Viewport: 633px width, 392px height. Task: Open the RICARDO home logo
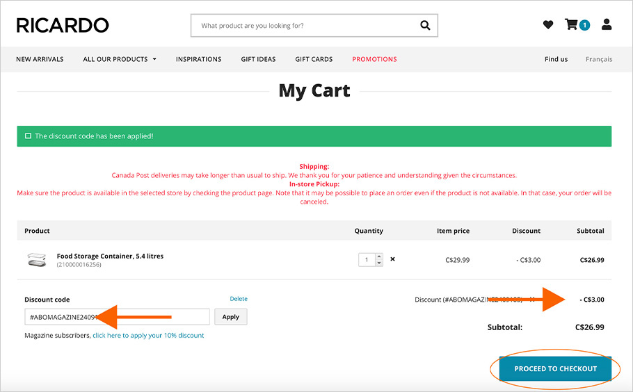(63, 25)
